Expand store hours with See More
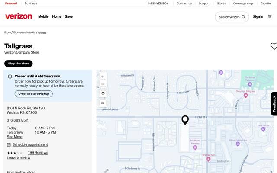The width and height of the screenshot is (277, 173). coord(14,137)
